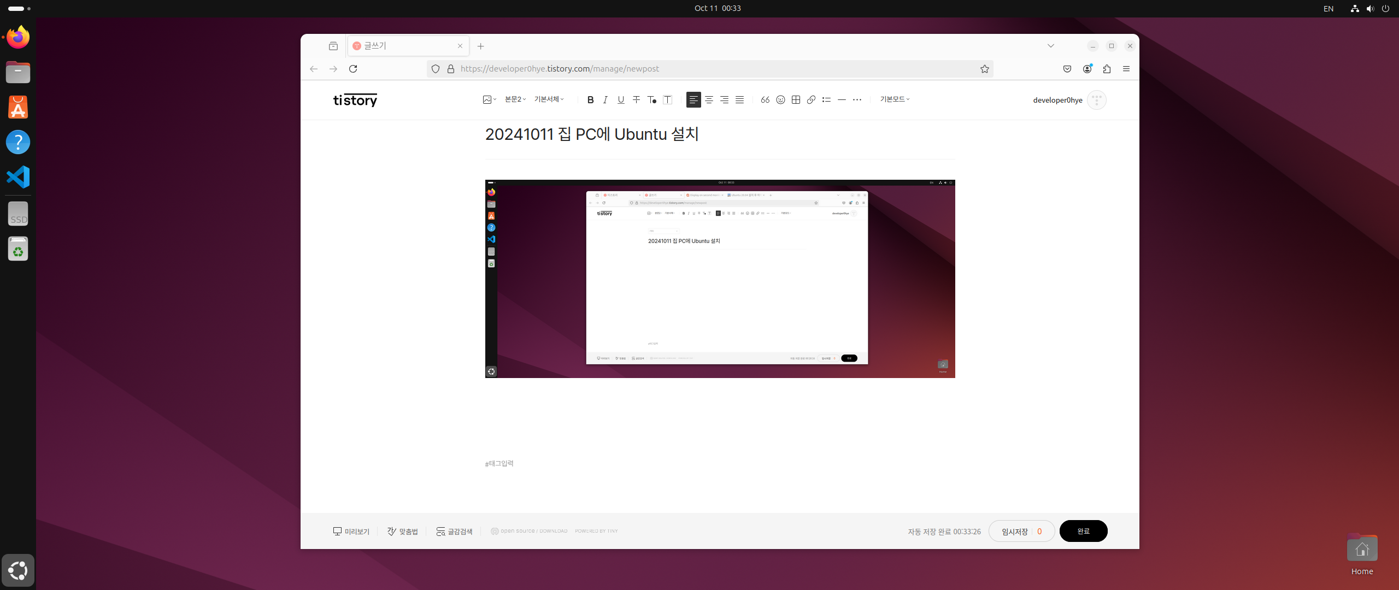Insert a horizontal divider line
The width and height of the screenshot is (1399, 590).
(x=842, y=99)
